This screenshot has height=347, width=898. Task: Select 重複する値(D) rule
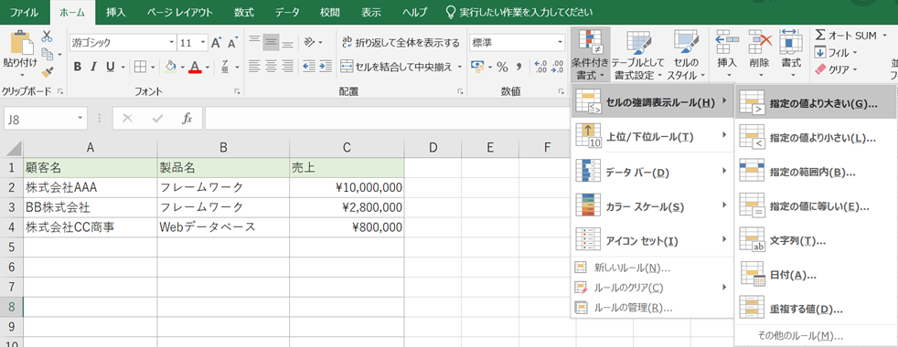(816, 310)
